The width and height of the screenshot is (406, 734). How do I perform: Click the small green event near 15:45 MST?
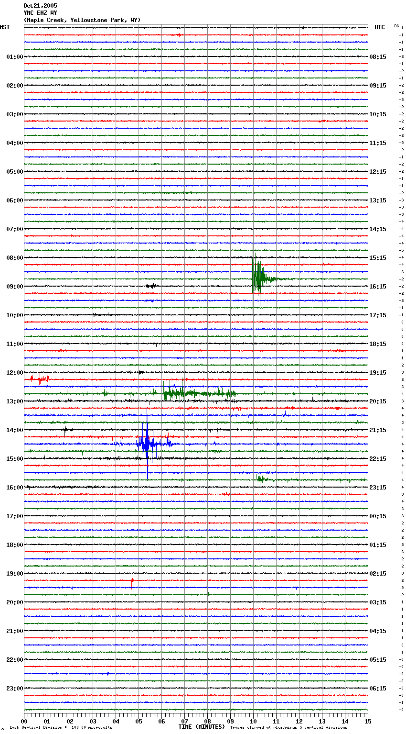coord(261,479)
